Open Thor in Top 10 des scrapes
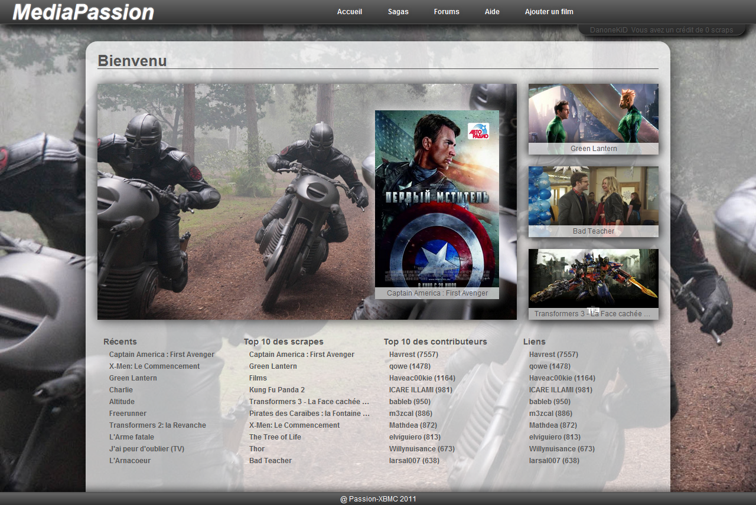Viewport: 756px width, 505px height. pos(257,449)
